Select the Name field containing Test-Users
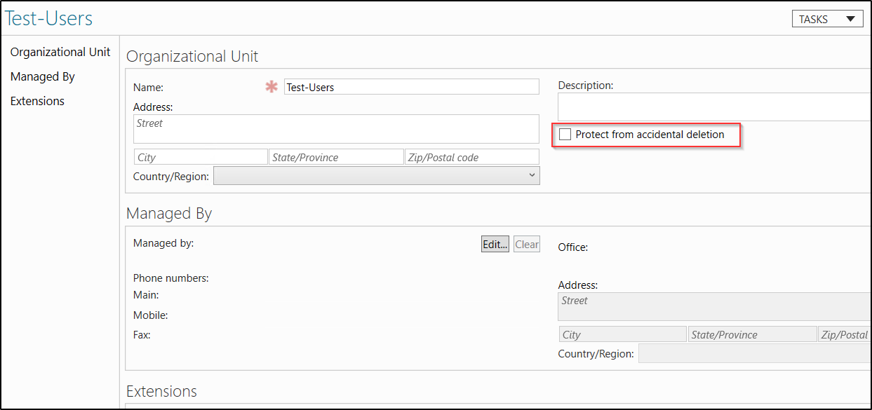Image resolution: width=872 pixels, height=410 pixels. pyautogui.click(x=411, y=86)
